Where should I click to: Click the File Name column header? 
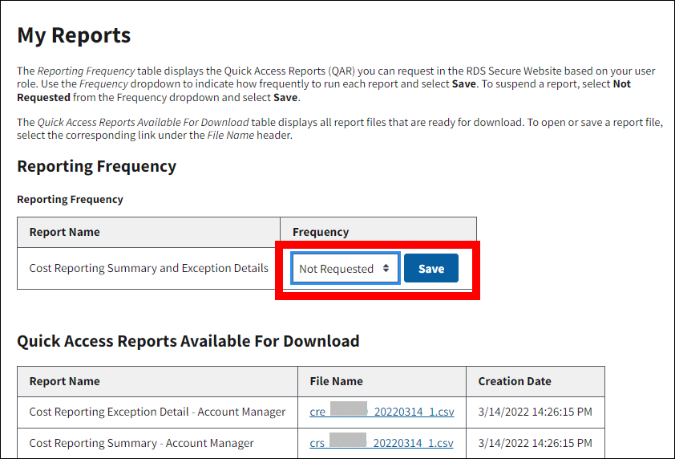point(336,381)
